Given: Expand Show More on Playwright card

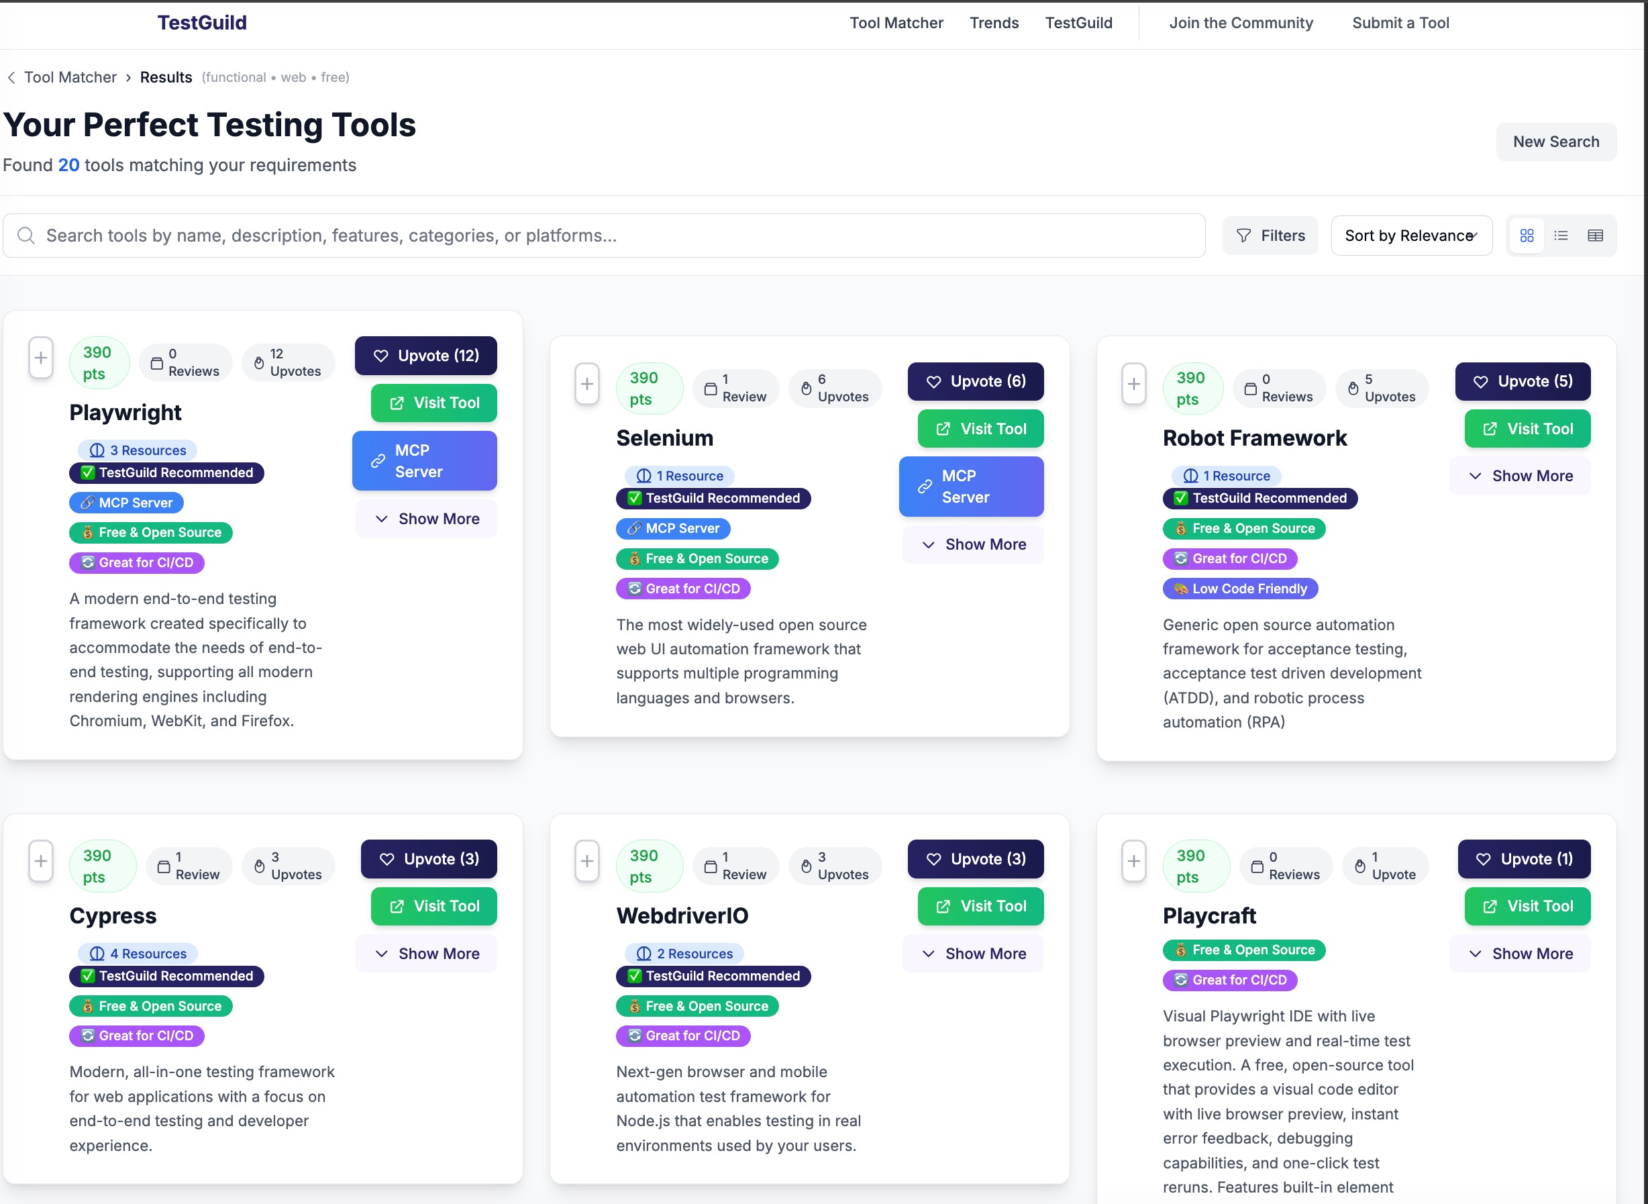Looking at the screenshot, I should click(x=426, y=519).
